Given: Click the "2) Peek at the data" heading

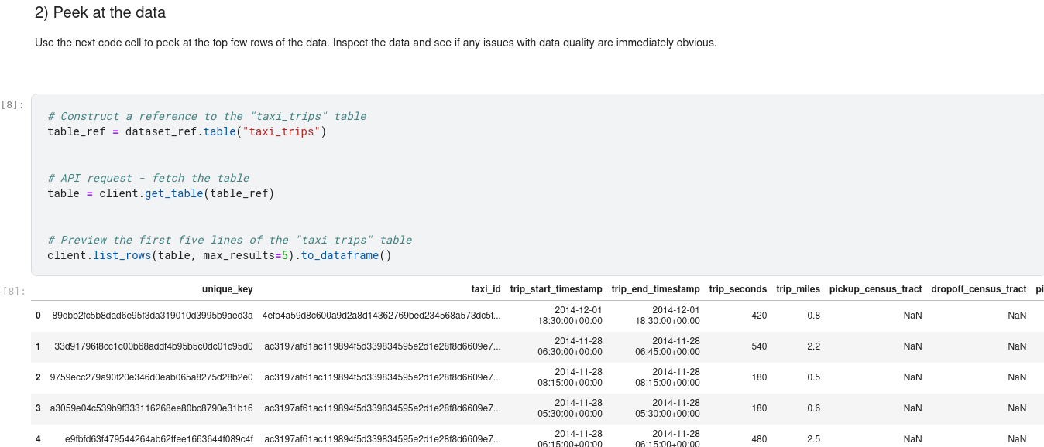Looking at the screenshot, I should pyautogui.click(x=100, y=13).
